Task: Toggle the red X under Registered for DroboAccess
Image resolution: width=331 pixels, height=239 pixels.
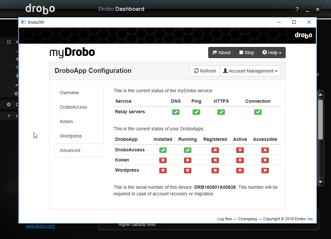Action: (x=215, y=150)
